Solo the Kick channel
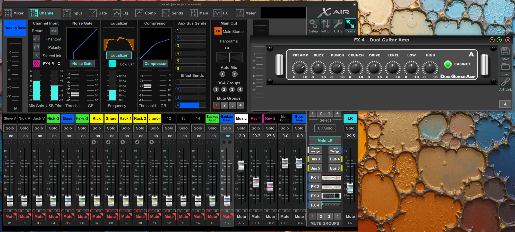 click(x=97, y=128)
